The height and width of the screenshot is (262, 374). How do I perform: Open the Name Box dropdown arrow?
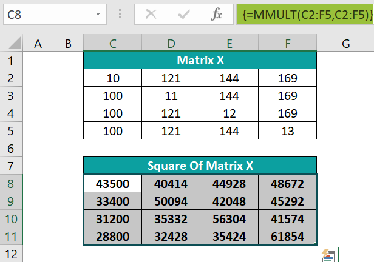pyautogui.click(x=98, y=14)
